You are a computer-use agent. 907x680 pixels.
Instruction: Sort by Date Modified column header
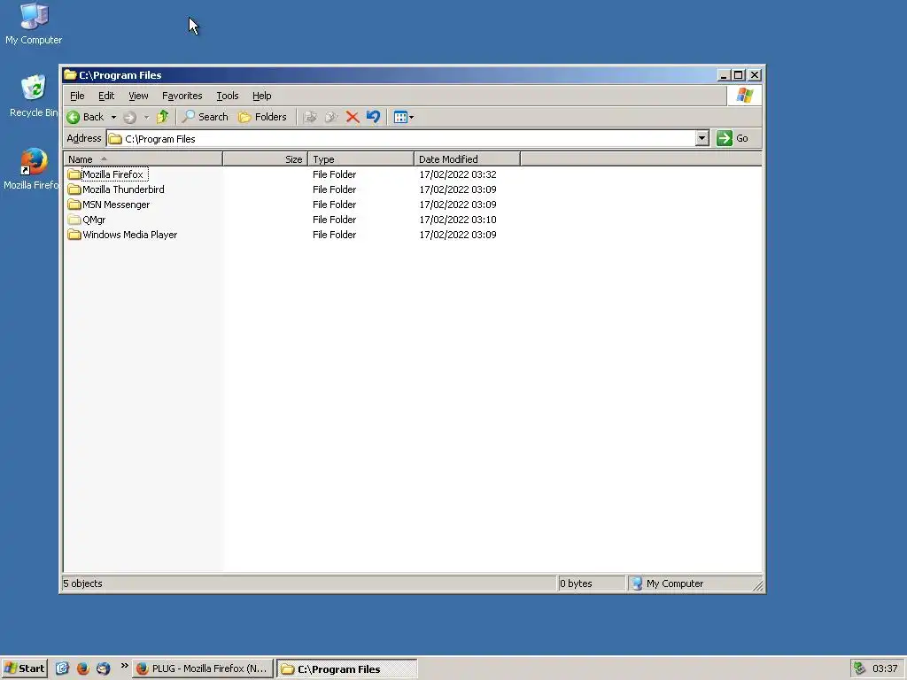468,159
